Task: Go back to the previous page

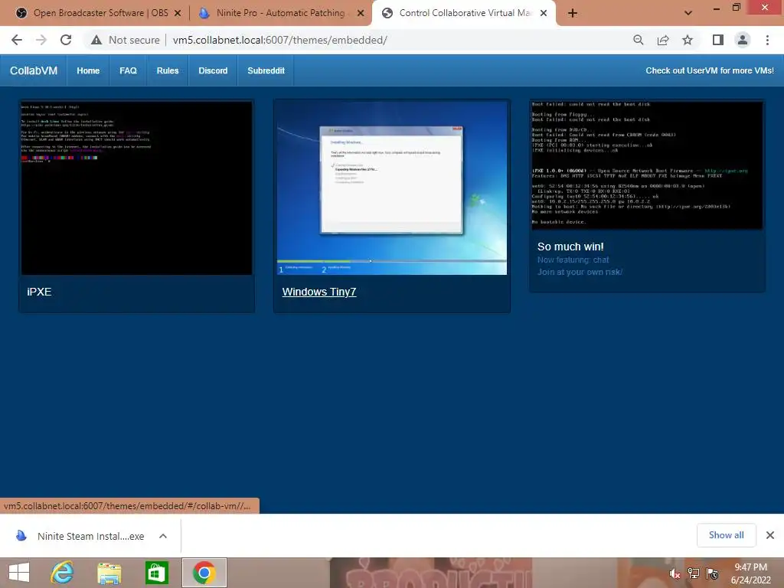Action: (x=17, y=40)
